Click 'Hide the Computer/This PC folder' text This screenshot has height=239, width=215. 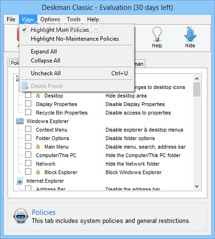[143, 155]
